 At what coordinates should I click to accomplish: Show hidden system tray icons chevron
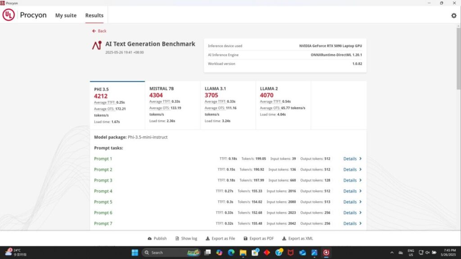(392, 253)
